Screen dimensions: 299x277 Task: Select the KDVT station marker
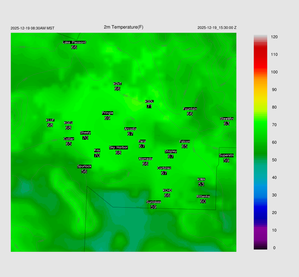coord(117,84)
